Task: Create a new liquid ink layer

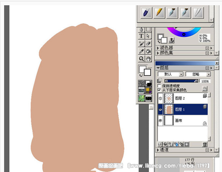Action: [x=181, y=144]
